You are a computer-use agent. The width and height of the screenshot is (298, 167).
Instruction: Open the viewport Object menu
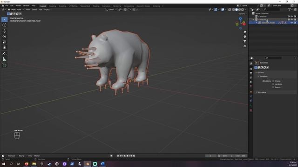(x=47, y=10)
